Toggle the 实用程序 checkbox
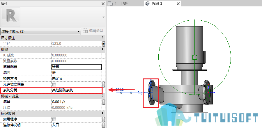The image size is (262, 128). (x=54, y=119)
